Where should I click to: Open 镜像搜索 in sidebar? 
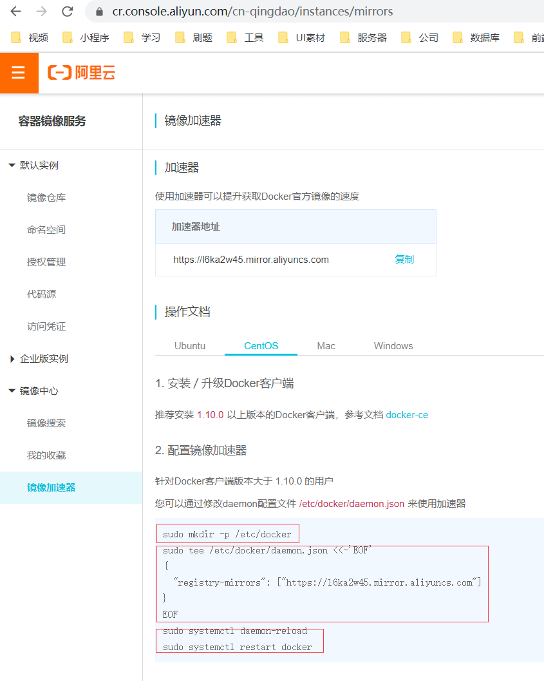46,423
